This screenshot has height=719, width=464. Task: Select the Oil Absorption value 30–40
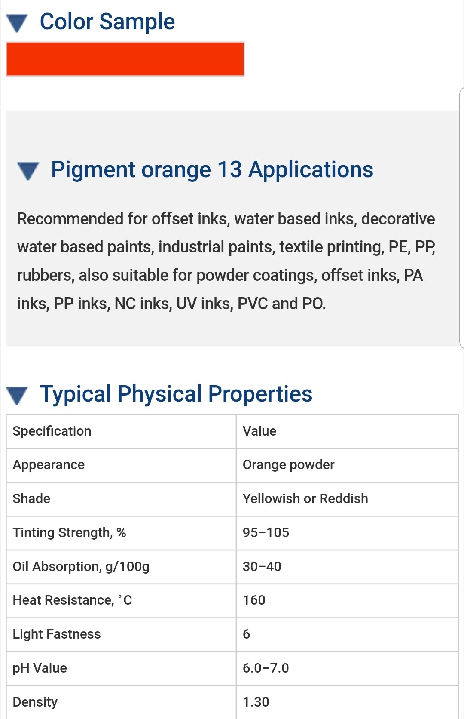pos(262,567)
